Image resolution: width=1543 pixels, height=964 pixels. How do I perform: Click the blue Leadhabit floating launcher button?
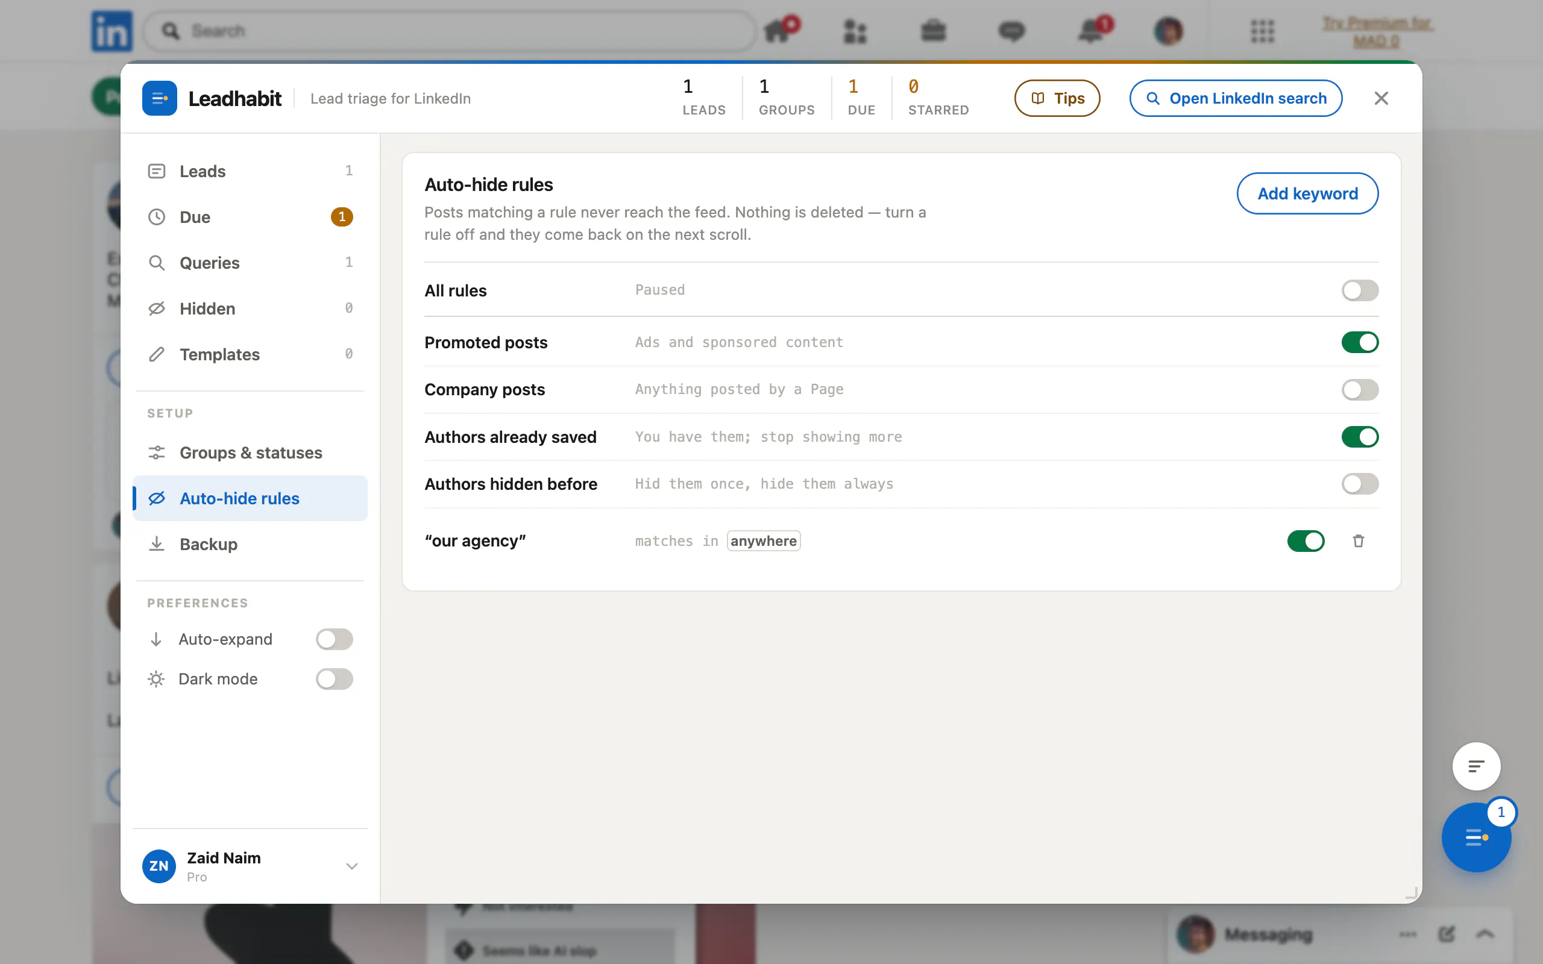[x=1476, y=837]
